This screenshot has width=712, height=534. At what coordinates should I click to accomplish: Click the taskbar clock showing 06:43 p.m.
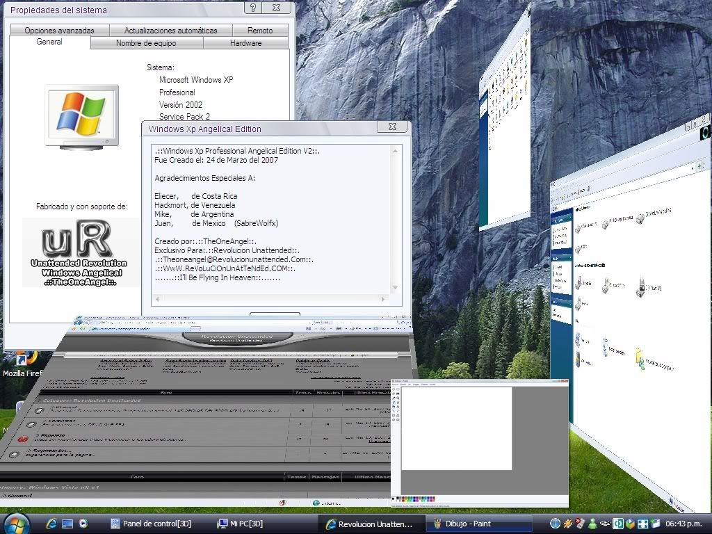[x=684, y=524]
